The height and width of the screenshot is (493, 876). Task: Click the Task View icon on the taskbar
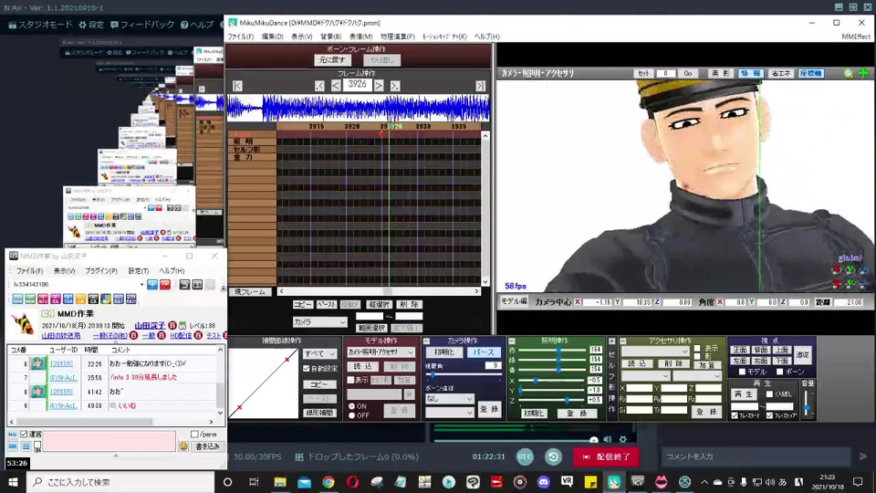(x=254, y=482)
